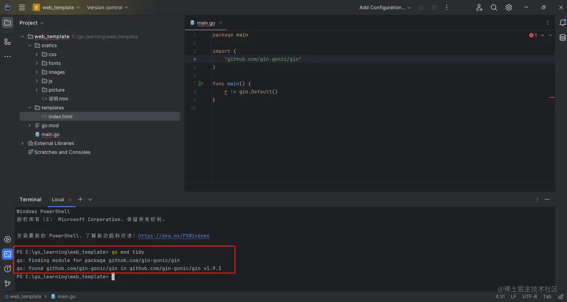Toggle the Terminal tool window button
Screen dimensions: 567x302
coord(7,254)
